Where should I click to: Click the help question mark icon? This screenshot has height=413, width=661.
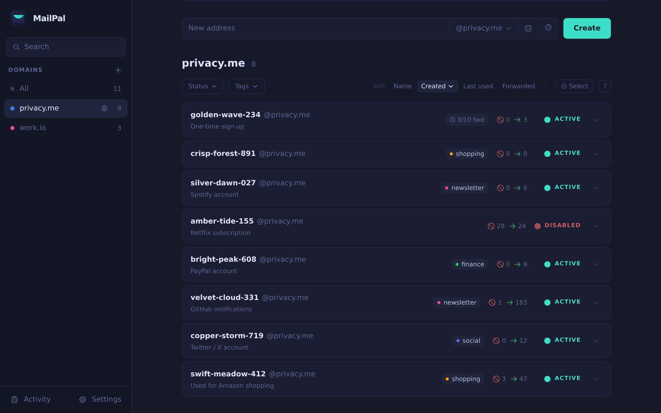coord(605,86)
